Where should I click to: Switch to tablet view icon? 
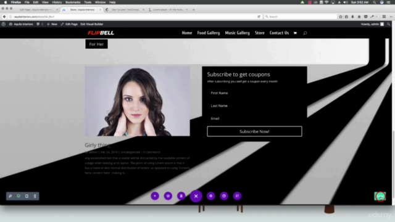pos(27,196)
